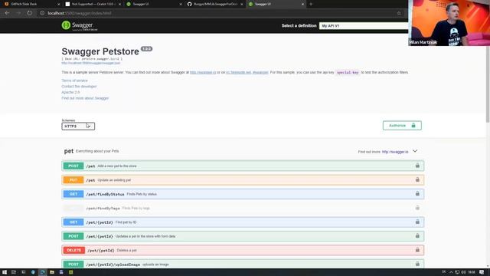
Task: Switch to first Swagger UI tab
Action: point(155,4)
